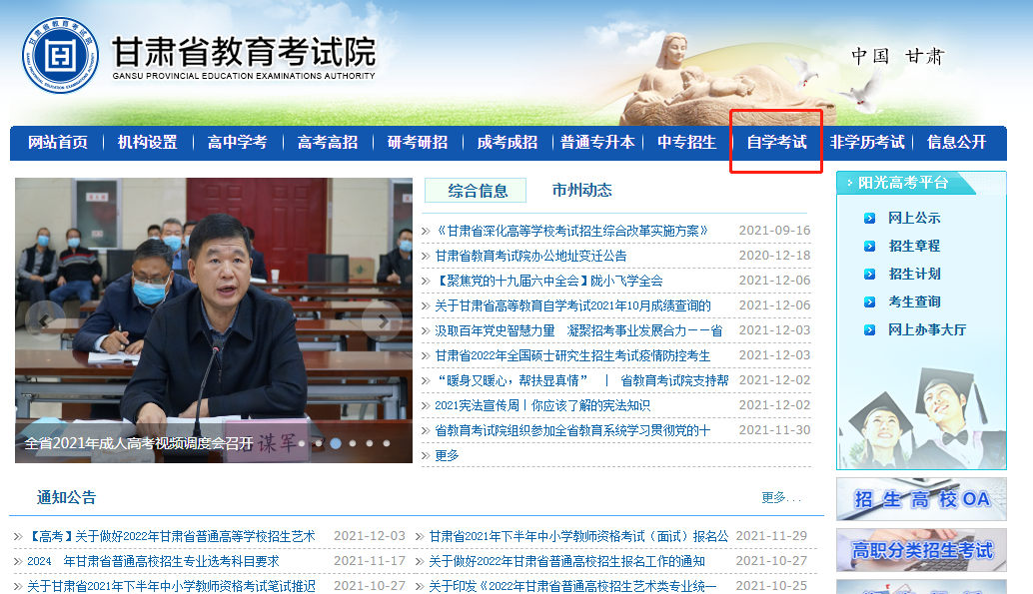Click the 阳光高考平台 panel header
The width and height of the screenshot is (1033, 594).
pyautogui.click(x=903, y=183)
